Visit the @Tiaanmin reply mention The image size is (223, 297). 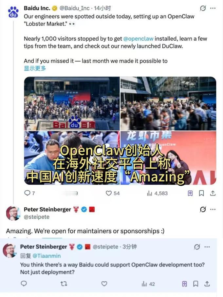point(46,256)
